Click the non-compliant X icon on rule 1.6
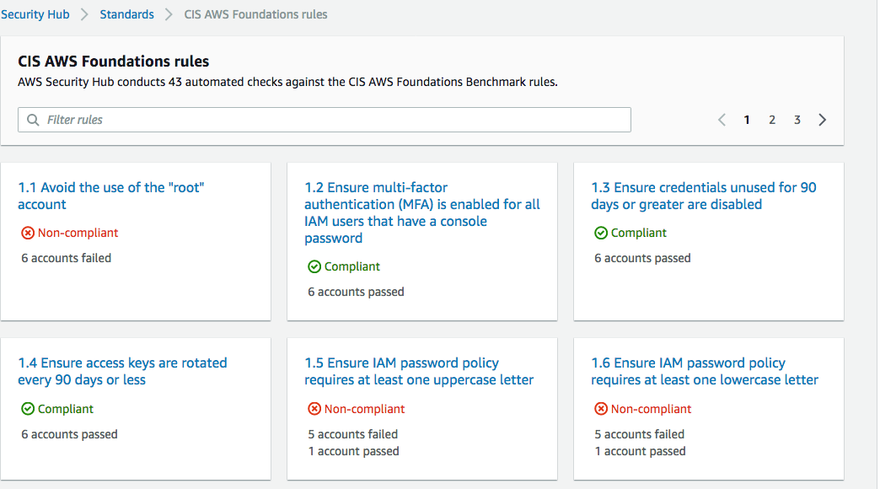The height and width of the screenshot is (489, 880). pyautogui.click(x=600, y=409)
